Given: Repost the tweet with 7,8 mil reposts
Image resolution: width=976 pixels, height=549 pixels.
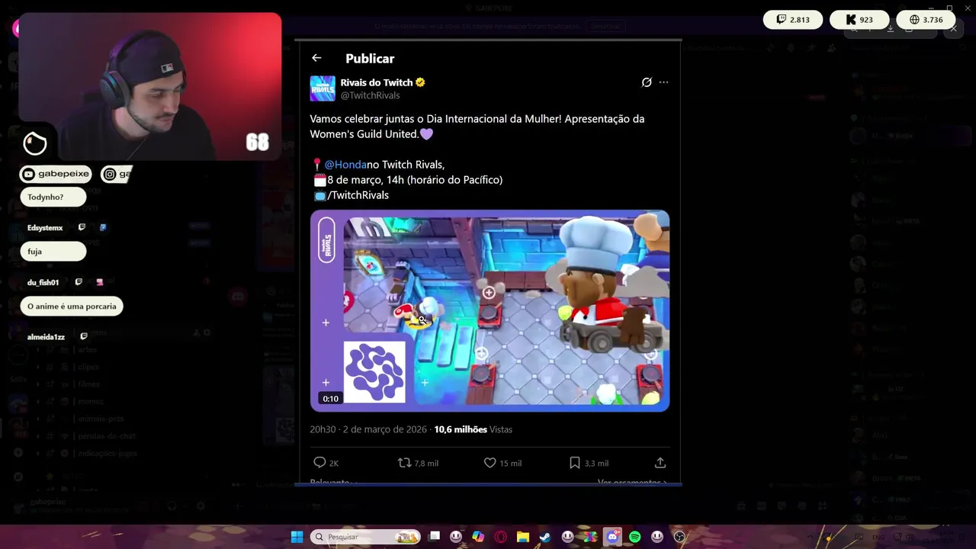Looking at the screenshot, I should (418, 463).
